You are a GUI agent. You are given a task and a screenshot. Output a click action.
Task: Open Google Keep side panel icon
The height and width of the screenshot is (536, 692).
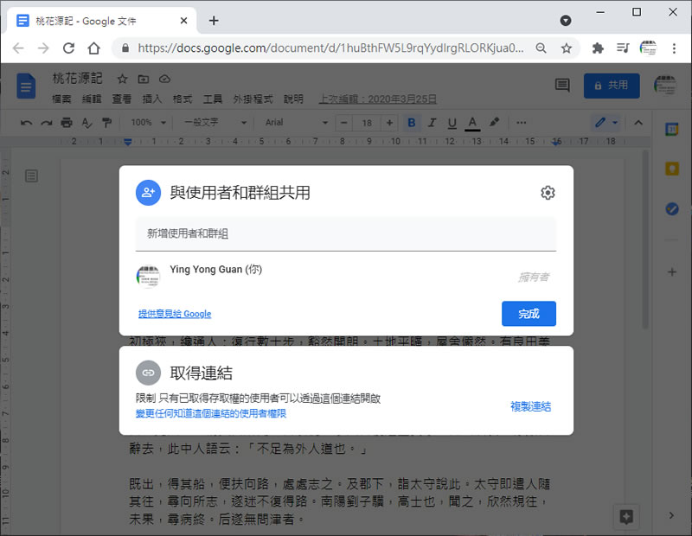pos(672,169)
